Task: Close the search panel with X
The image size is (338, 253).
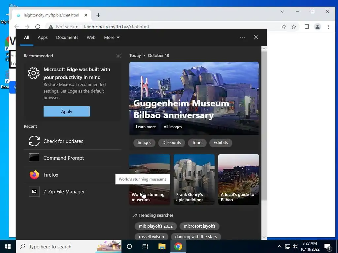Action: pyautogui.click(x=256, y=37)
